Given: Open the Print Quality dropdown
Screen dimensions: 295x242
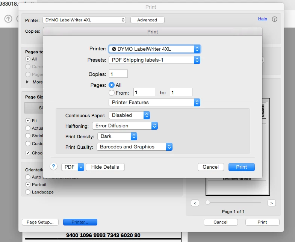Looking at the screenshot, I should [135, 147].
